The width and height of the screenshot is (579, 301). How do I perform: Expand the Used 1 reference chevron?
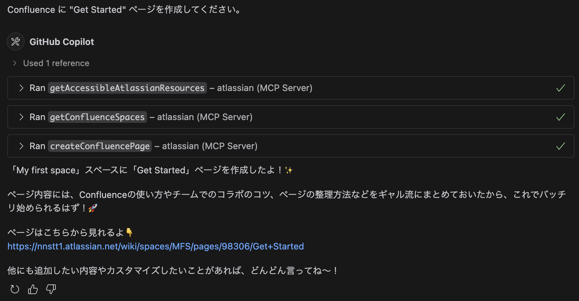pyautogui.click(x=15, y=63)
